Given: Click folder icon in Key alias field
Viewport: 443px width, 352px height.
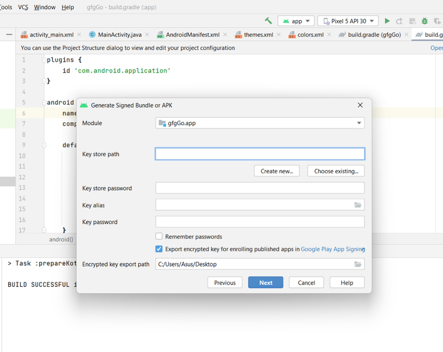Looking at the screenshot, I should pos(358,205).
